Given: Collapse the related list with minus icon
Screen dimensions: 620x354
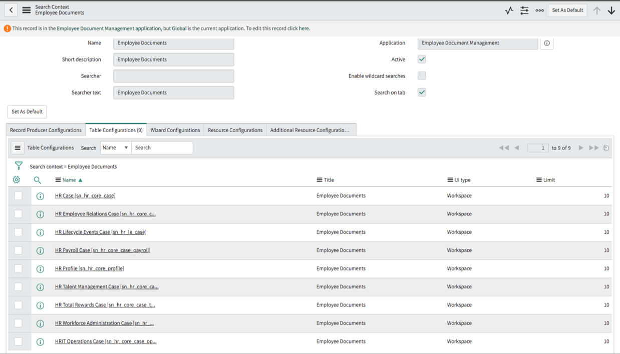Looking at the screenshot, I should [606, 148].
